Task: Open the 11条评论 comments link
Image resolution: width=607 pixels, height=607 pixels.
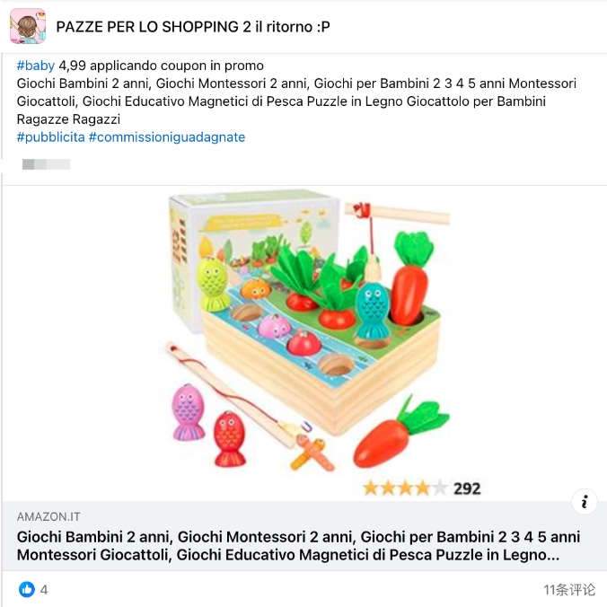Action: click(569, 590)
